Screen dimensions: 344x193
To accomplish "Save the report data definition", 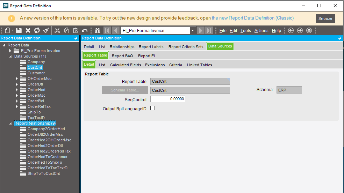I will point(19,30).
